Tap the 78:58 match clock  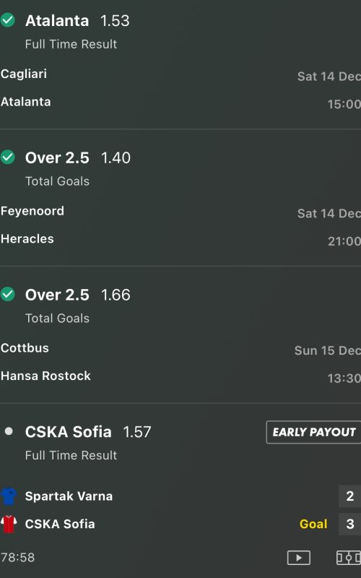pyautogui.click(x=17, y=557)
